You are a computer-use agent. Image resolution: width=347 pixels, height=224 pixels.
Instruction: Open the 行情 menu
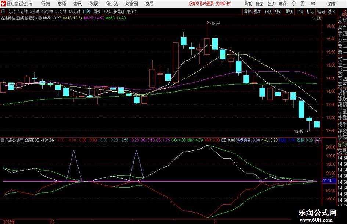coord(46,4)
